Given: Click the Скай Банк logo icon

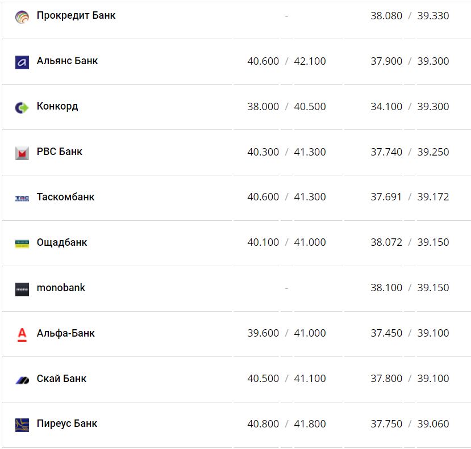Looking at the screenshot, I should pyautogui.click(x=22, y=380).
